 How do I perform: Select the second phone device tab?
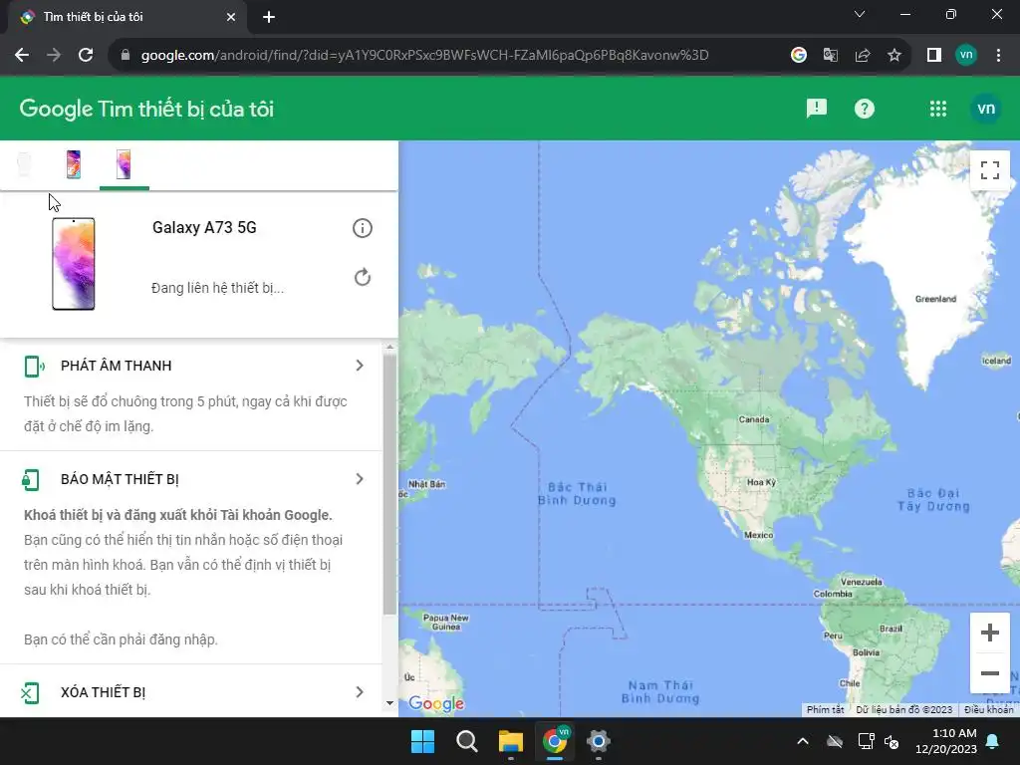tap(74, 164)
